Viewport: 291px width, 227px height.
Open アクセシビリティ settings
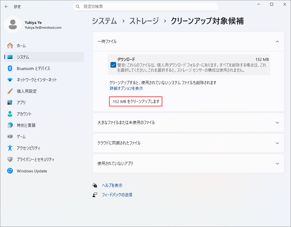coord(44,148)
